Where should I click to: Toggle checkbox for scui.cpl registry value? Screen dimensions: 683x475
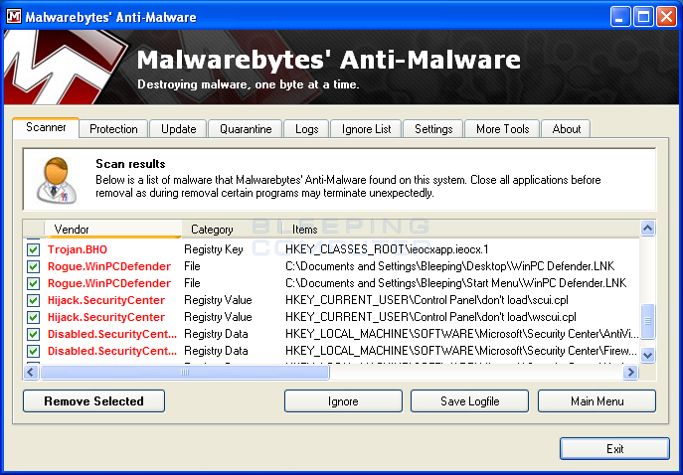click(x=33, y=300)
